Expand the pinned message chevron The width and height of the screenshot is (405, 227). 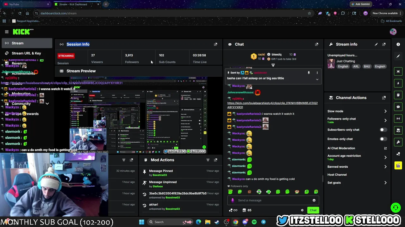coord(317,79)
